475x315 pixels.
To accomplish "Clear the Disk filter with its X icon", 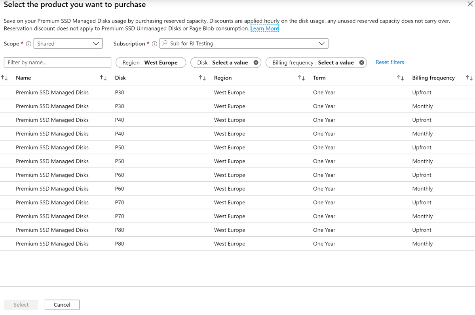I will tap(256, 62).
